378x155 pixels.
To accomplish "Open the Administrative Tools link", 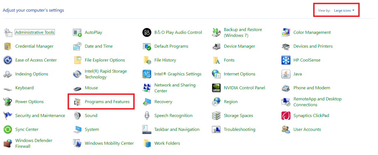I will [x=35, y=32].
